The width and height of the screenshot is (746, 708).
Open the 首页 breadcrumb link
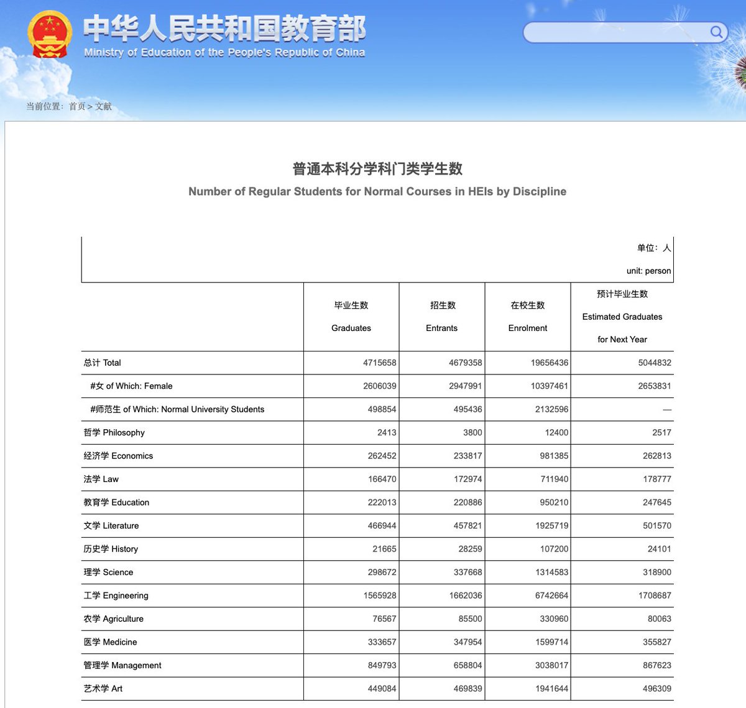pos(77,107)
